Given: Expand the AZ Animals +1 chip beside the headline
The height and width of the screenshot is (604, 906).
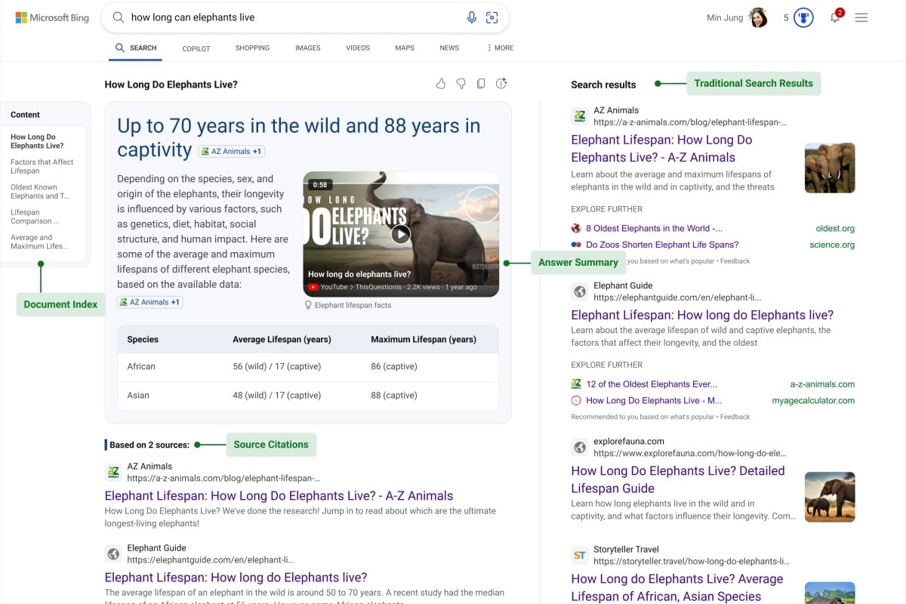Looking at the screenshot, I should point(231,151).
